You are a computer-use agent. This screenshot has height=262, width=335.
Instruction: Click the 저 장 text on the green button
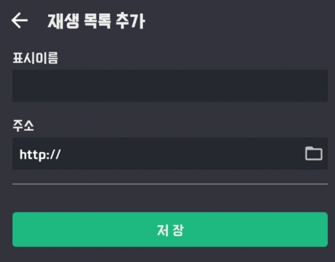(x=170, y=230)
